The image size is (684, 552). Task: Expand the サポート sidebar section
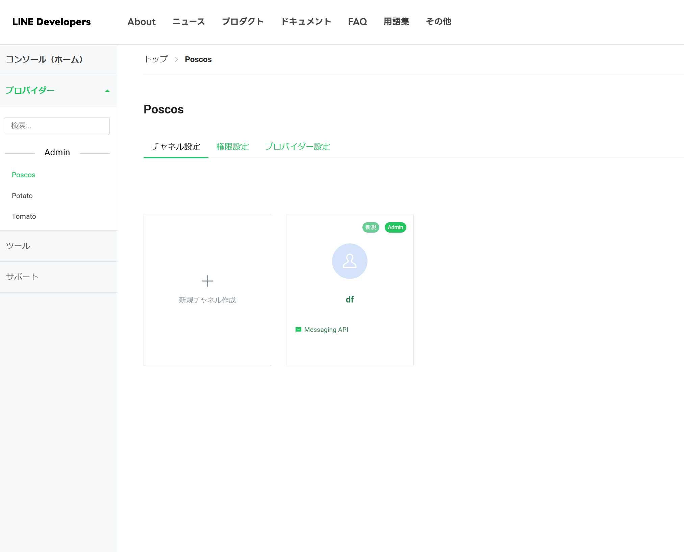coord(22,277)
